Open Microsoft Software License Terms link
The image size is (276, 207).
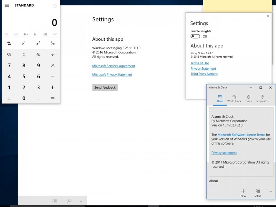pyautogui.click(x=241, y=135)
